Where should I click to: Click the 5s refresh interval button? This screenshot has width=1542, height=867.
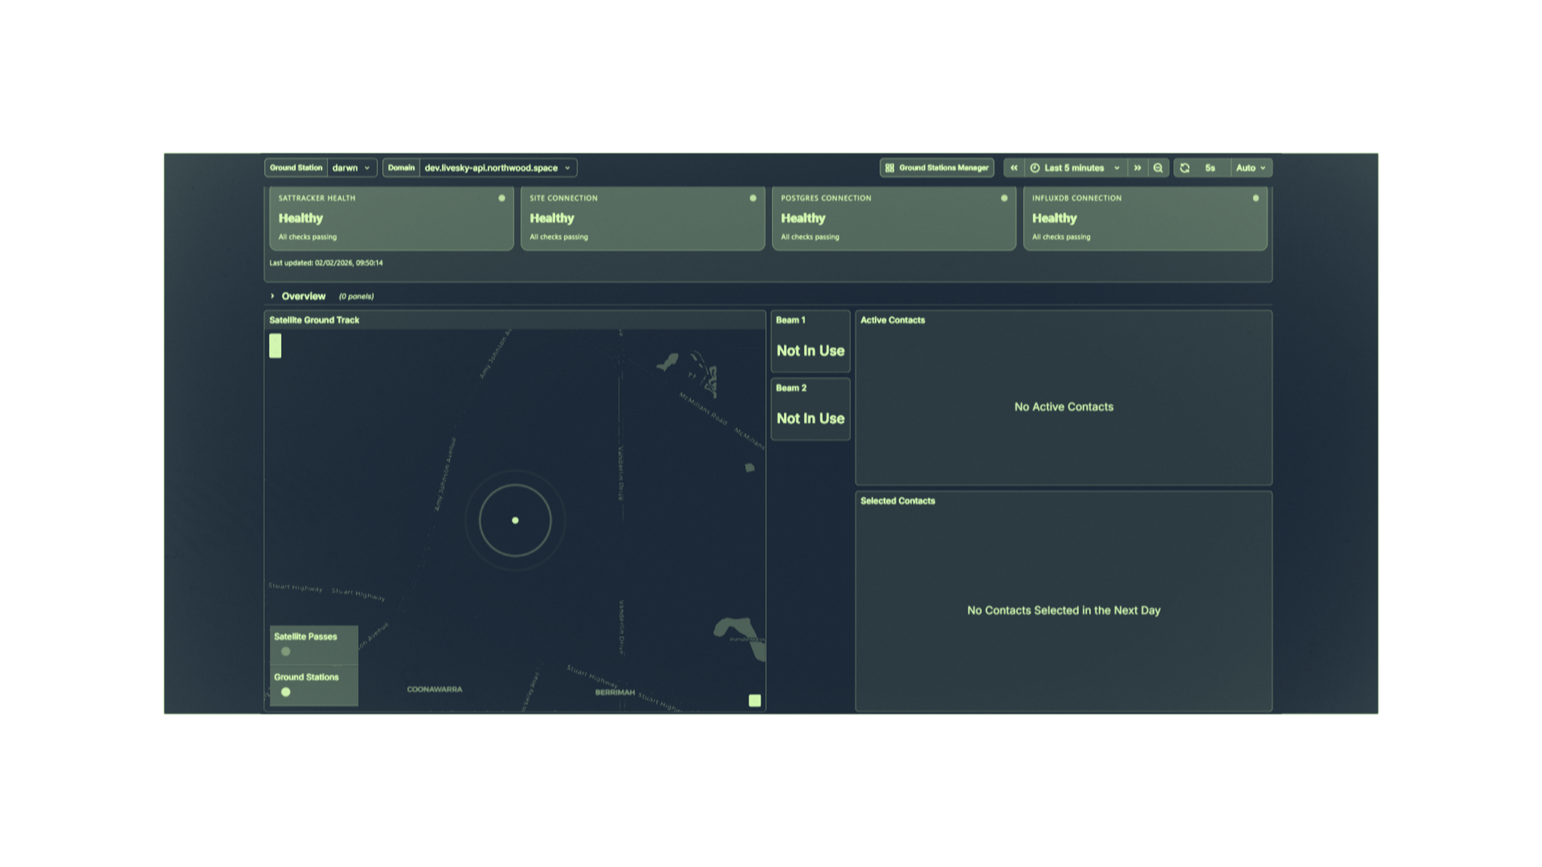tap(1210, 168)
